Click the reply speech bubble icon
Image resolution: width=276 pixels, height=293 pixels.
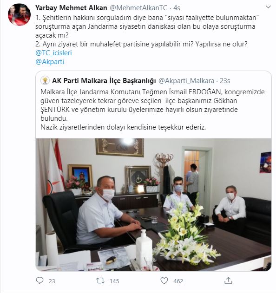coord(39,280)
